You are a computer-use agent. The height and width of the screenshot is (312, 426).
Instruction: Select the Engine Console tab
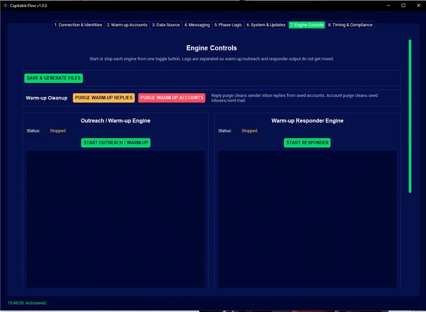307,24
